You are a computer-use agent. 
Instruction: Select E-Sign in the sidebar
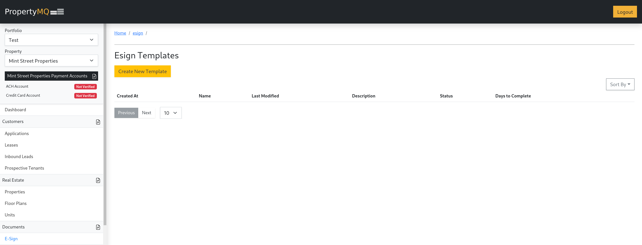pos(11,239)
